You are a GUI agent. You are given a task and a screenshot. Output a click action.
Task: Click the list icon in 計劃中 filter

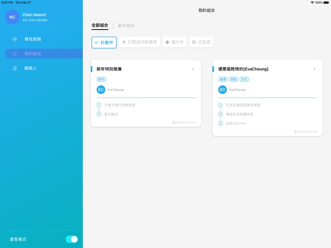click(x=97, y=43)
